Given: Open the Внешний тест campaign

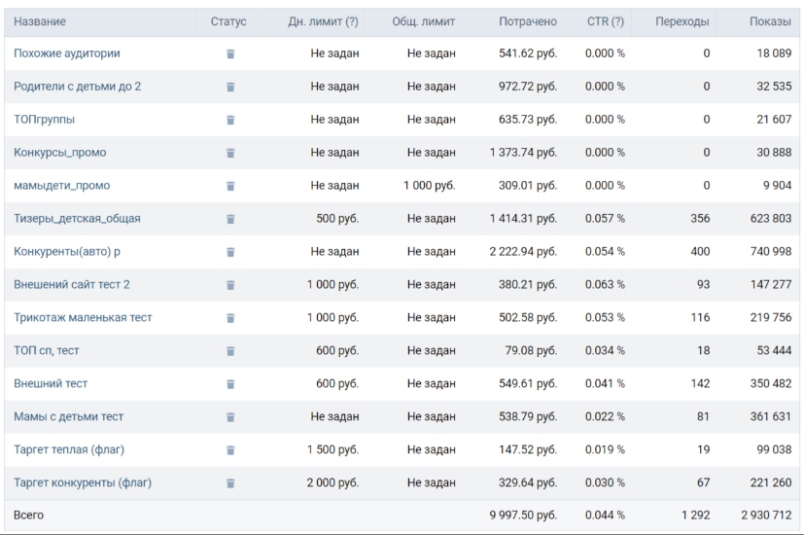Looking at the screenshot, I should click(51, 383).
